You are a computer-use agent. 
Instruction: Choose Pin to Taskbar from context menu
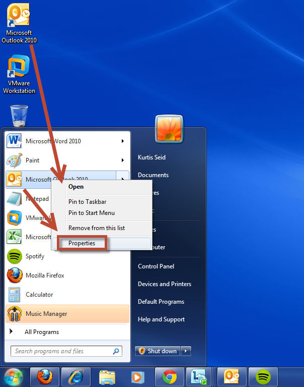point(87,202)
